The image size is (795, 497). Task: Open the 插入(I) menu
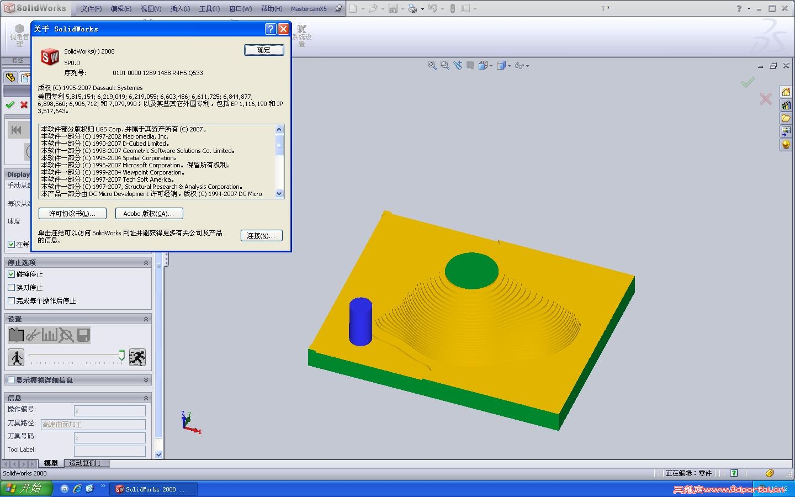point(180,9)
